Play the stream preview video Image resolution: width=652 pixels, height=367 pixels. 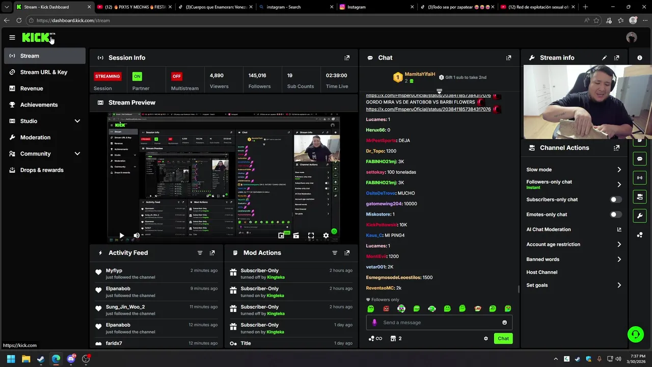pos(122,235)
